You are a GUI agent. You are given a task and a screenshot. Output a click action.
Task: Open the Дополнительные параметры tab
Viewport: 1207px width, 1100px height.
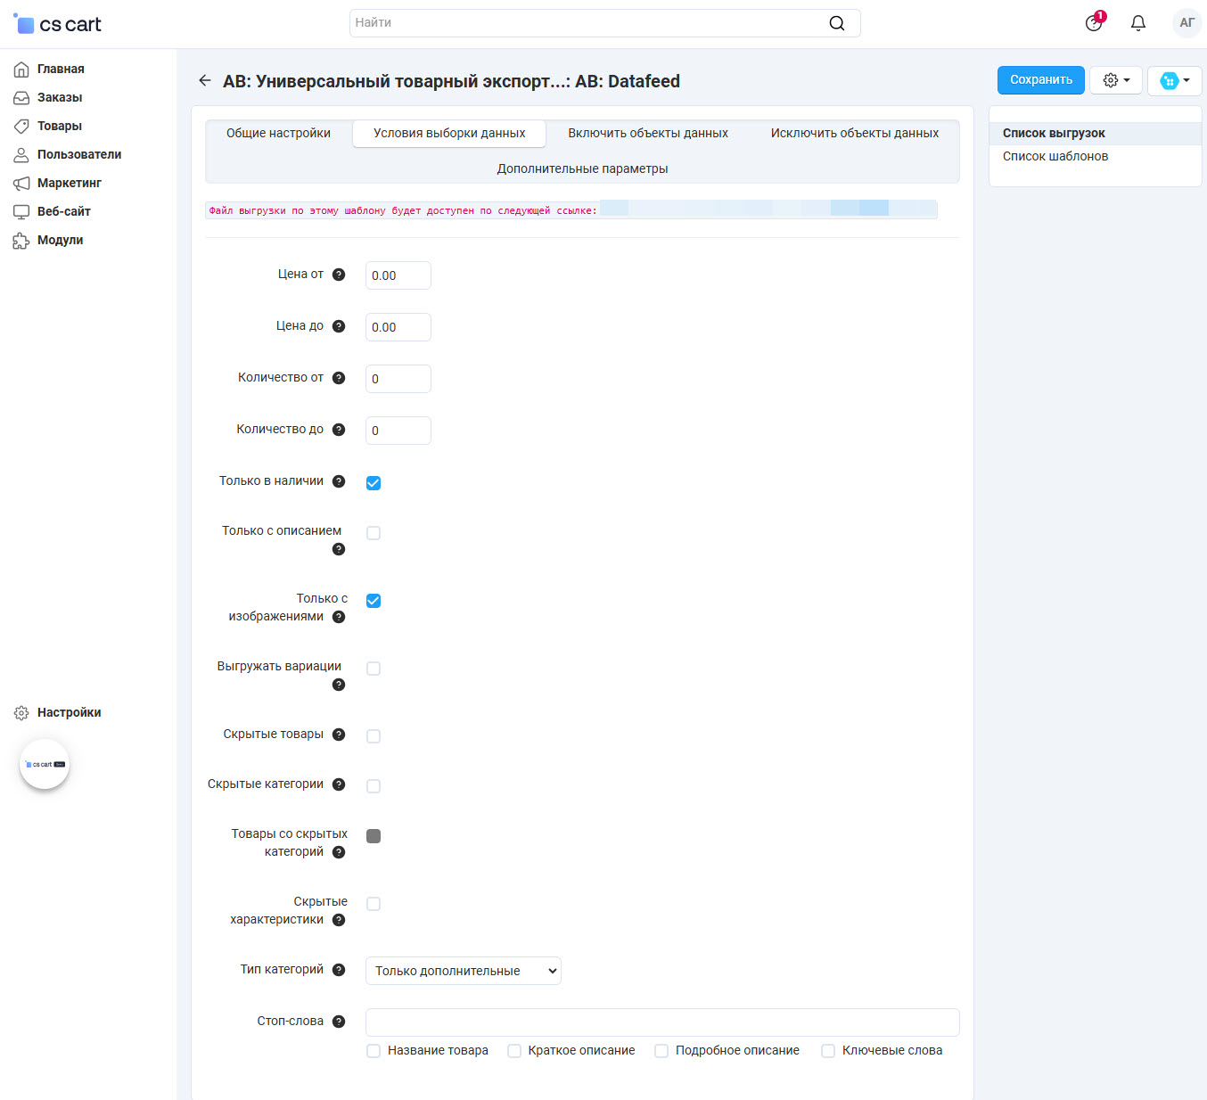[x=582, y=168]
